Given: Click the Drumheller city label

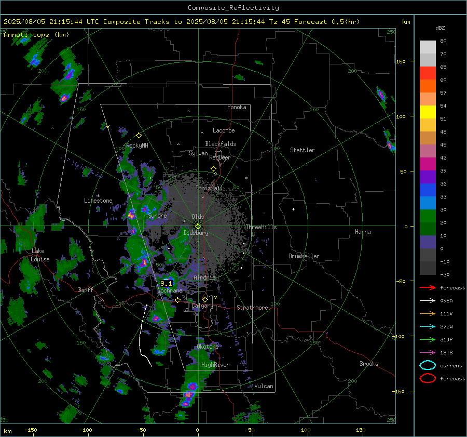Looking at the screenshot, I should (x=304, y=256).
